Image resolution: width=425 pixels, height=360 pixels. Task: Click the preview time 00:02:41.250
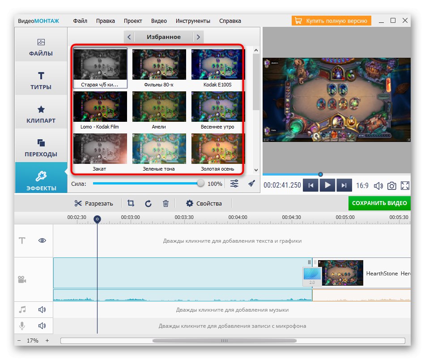coord(282,185)
